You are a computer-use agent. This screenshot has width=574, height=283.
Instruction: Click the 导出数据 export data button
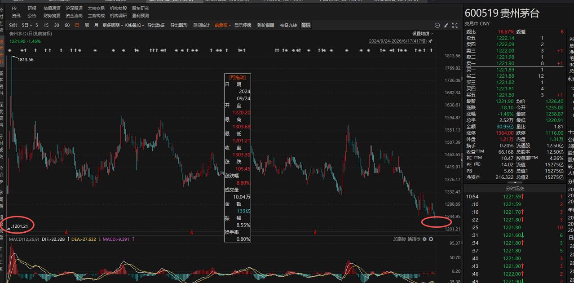156,25
